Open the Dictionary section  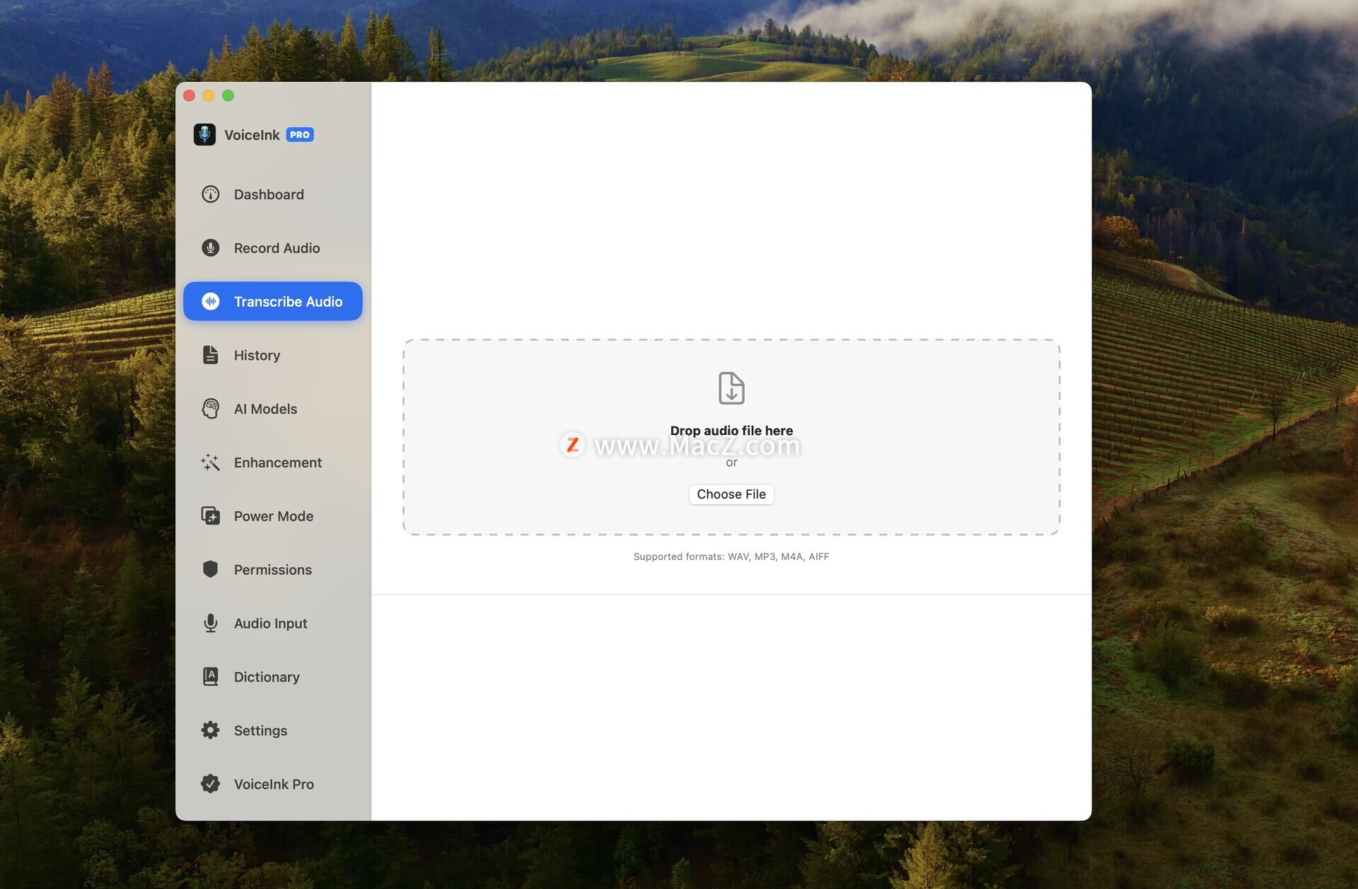[x=273, y=677]
